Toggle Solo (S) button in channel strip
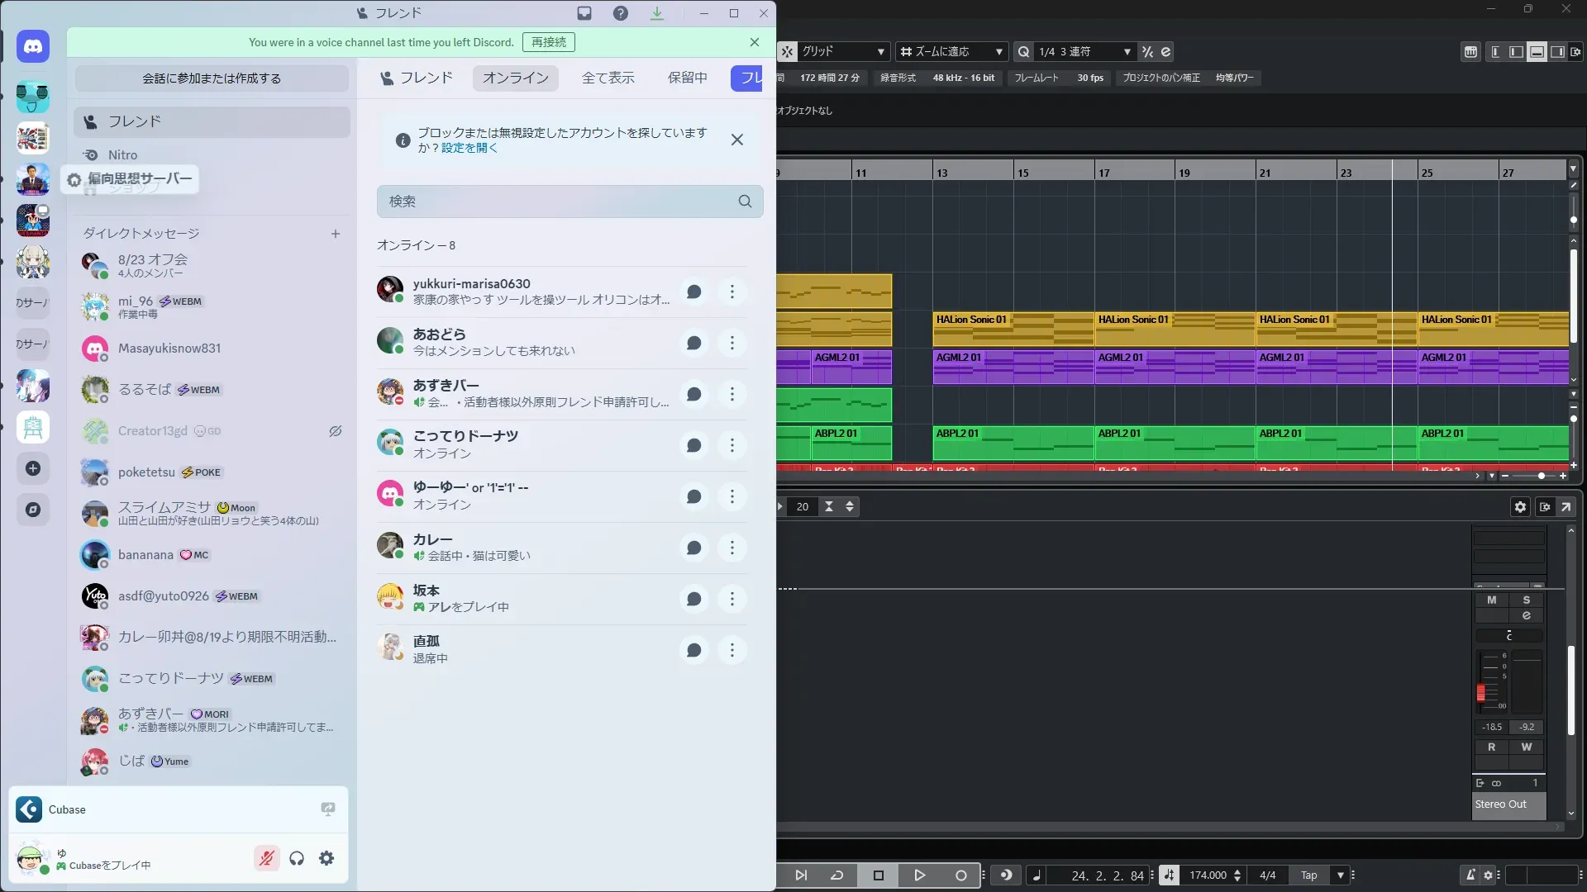Image resolution: width=1587 pixels, height=892 pixels. [1526, 600]
